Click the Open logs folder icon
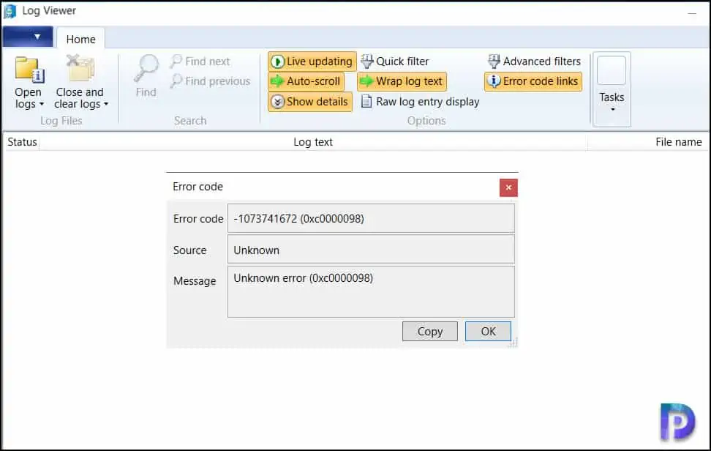Screen dimensions: 711x451 click(x=29, y=70)
